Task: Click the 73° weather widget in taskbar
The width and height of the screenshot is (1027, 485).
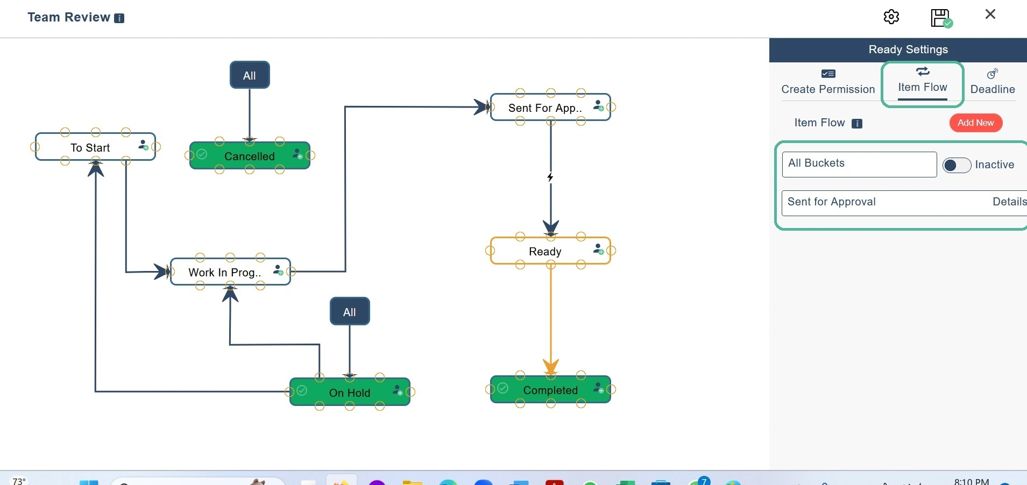Action: click(x=19, y=481)
